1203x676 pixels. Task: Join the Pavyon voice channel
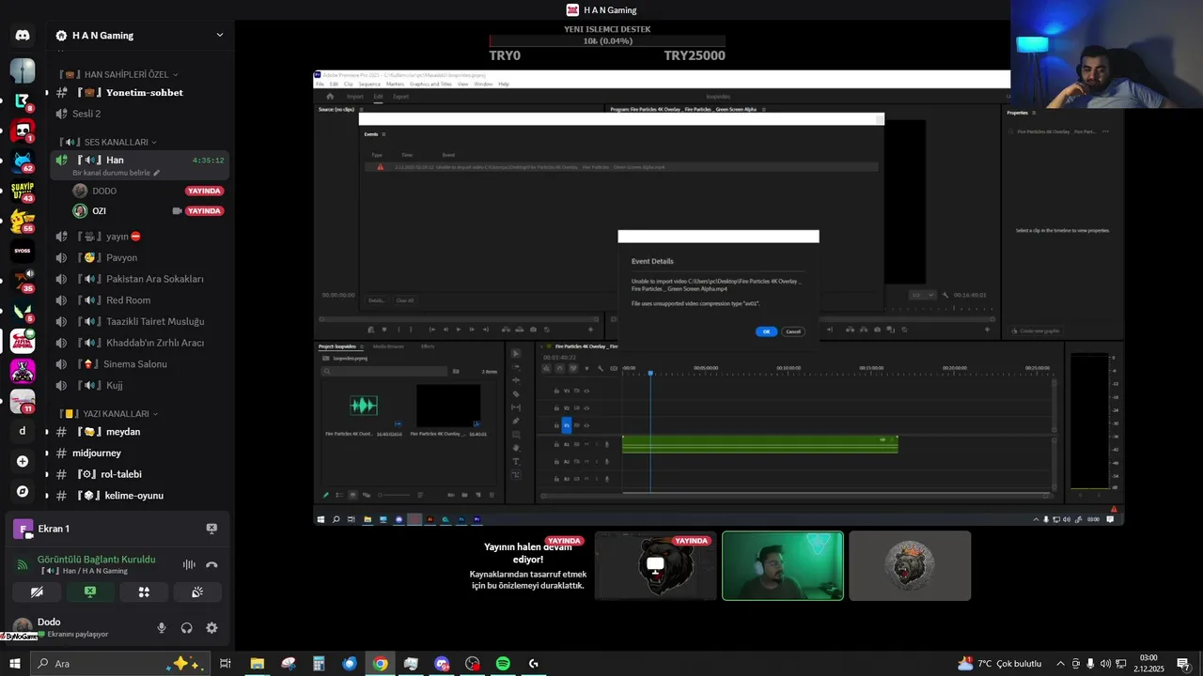click(140, 257)
